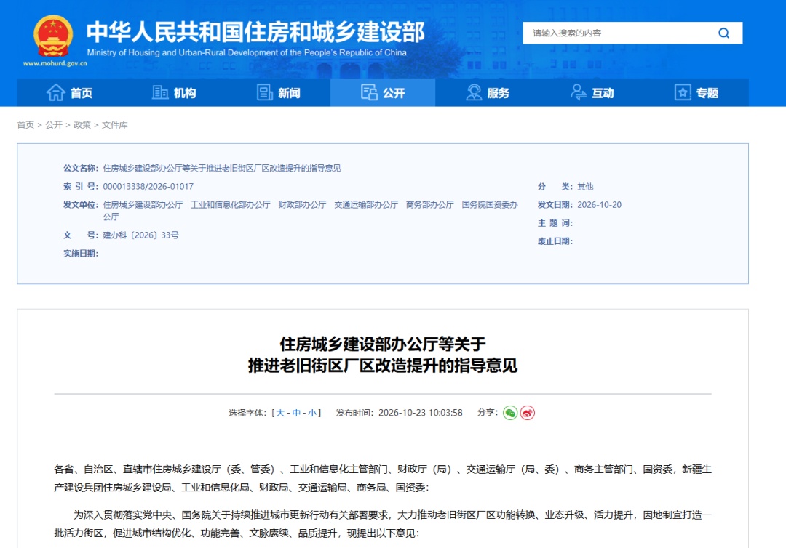The height and width of the screenshot is (548, 786).
Task: Set font size to 大
Action: coord(280,413)
